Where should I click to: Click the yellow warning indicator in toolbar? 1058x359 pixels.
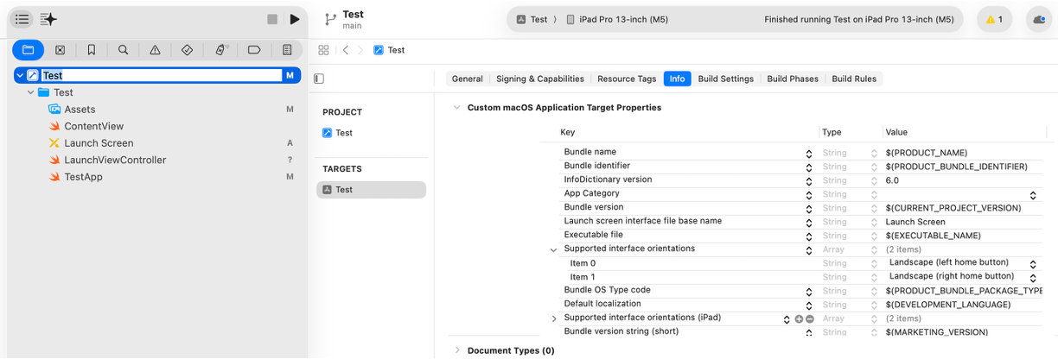994,19
